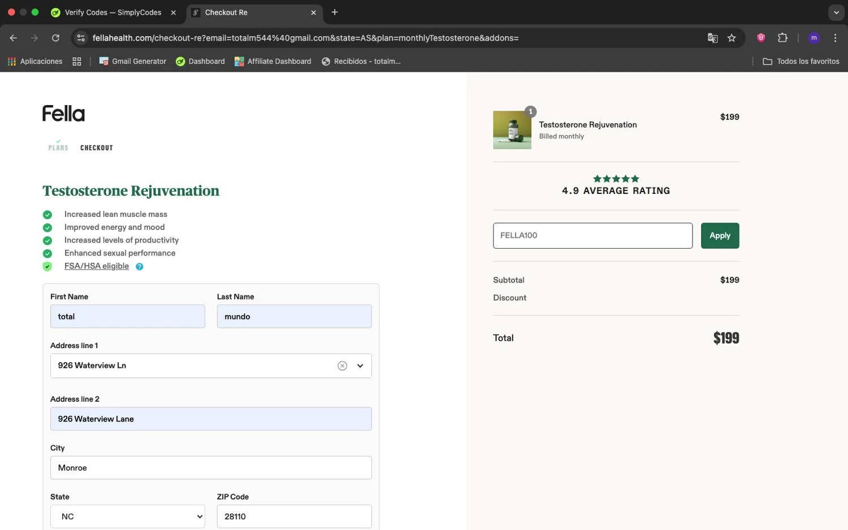Screen dimensions: 848x530
Task: Open site information icon in address bar
Action: pos(81,38)
